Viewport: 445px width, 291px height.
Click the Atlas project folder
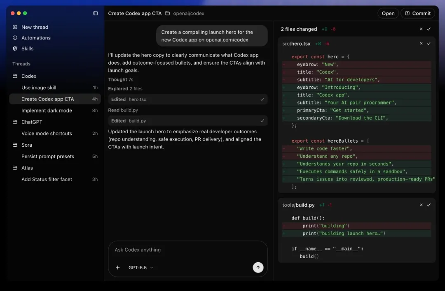click(27, 168)
